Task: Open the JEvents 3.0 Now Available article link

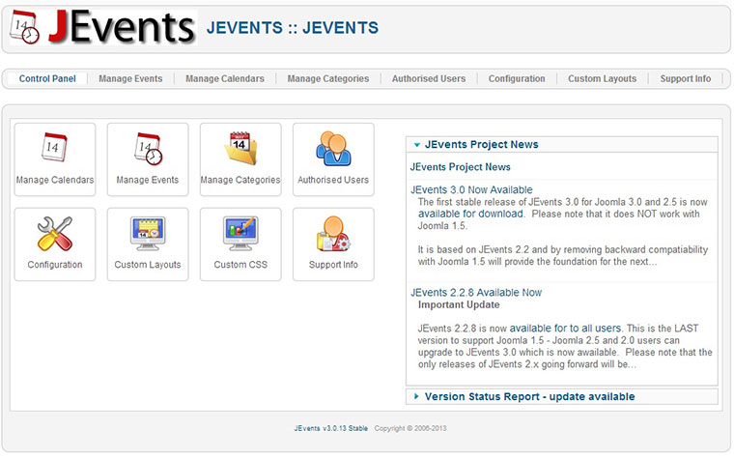Action: [x=471, y=189]
